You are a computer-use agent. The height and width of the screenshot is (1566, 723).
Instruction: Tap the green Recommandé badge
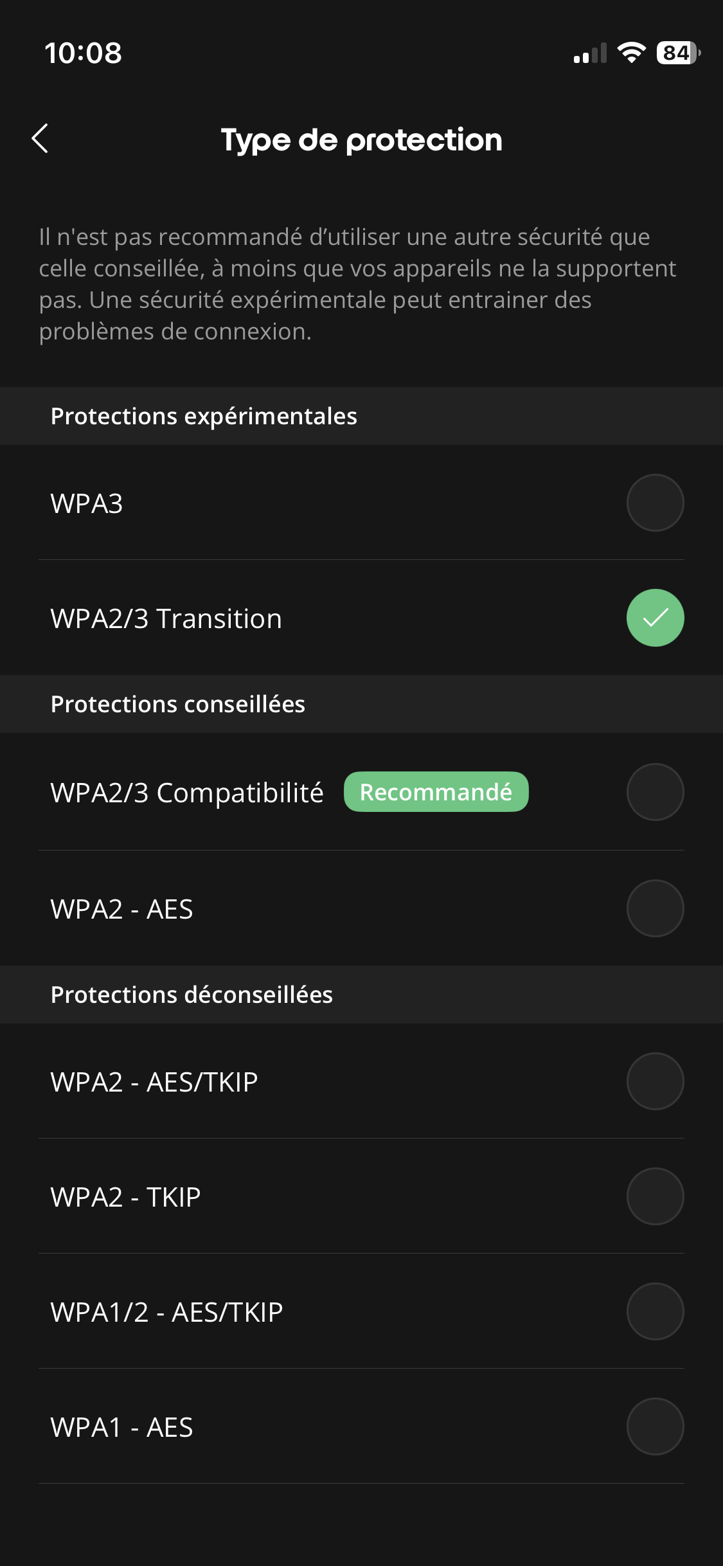point(436,792)
